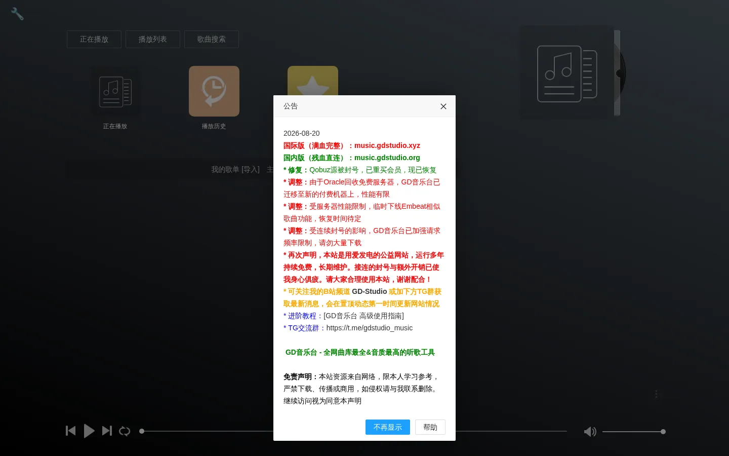Screen dimensions: 729x456
Task: Click the 帮助 button
Action: tap(430, 427)
